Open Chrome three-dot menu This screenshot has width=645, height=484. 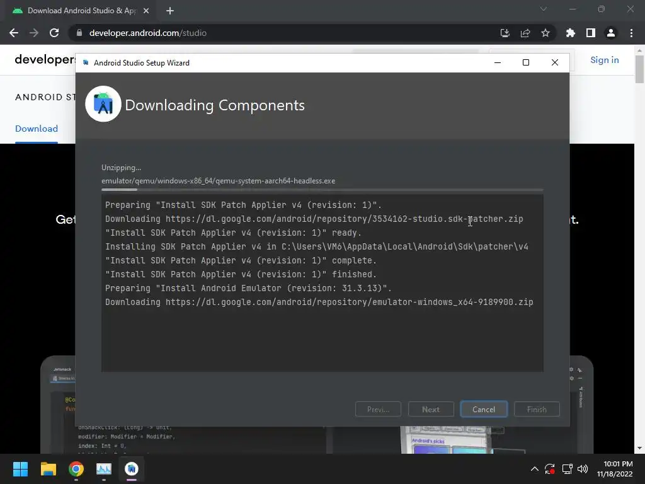coord(631,33)
